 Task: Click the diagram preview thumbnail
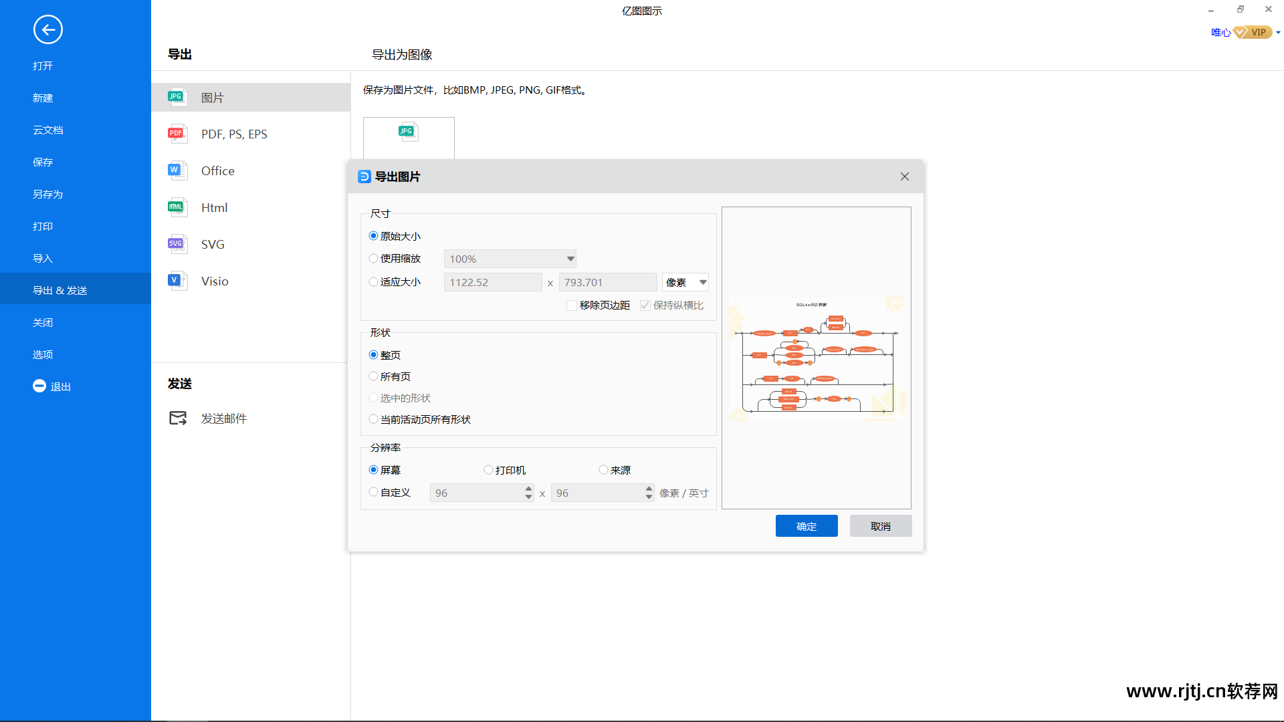pyautogui.click(x=816, y=357)
